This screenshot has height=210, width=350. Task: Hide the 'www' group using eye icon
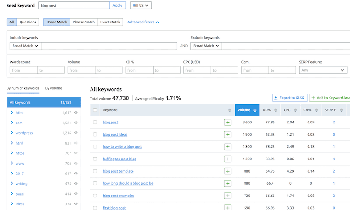76,163
